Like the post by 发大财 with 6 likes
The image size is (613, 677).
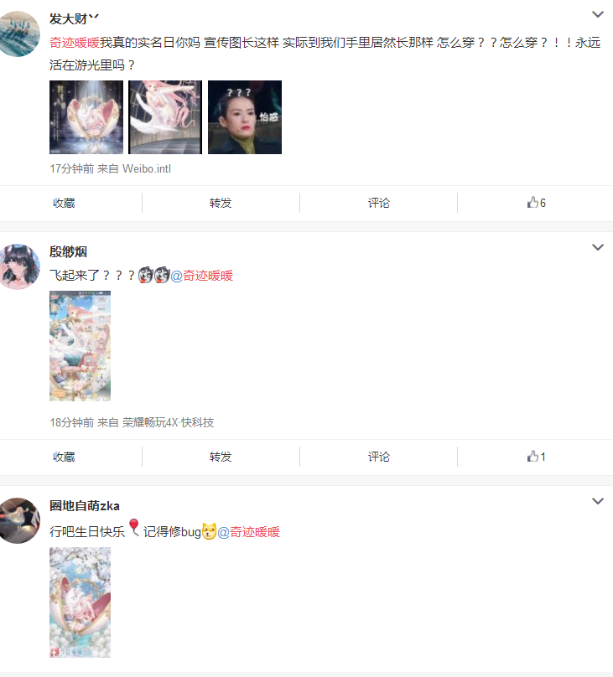(536, 203)
